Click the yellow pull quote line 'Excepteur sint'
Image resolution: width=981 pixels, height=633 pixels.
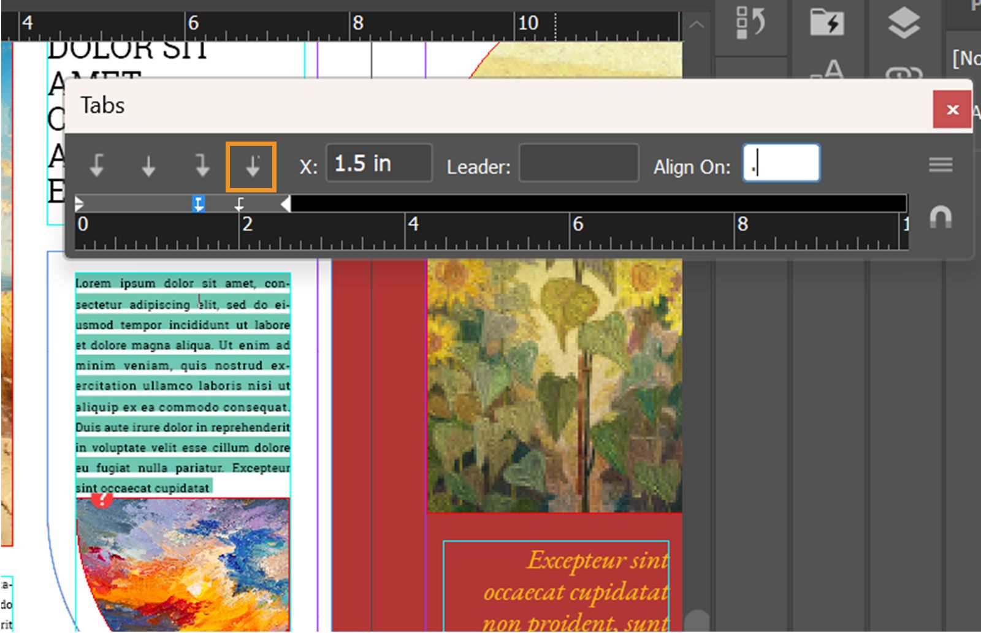tap(597, 560)
